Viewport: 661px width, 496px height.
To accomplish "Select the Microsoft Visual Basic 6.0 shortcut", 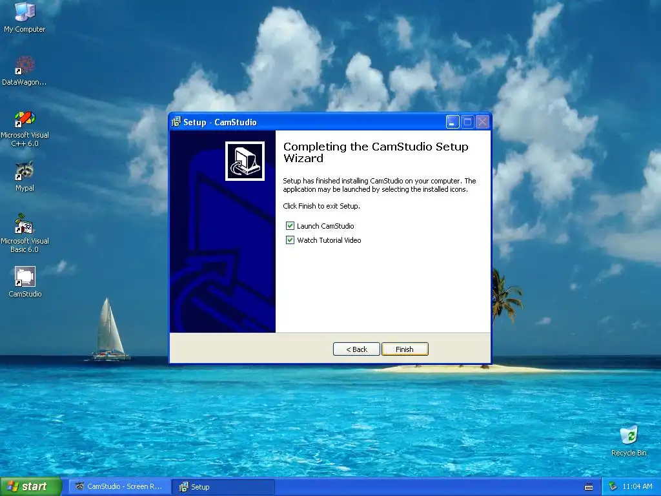I will click(25, 234).
